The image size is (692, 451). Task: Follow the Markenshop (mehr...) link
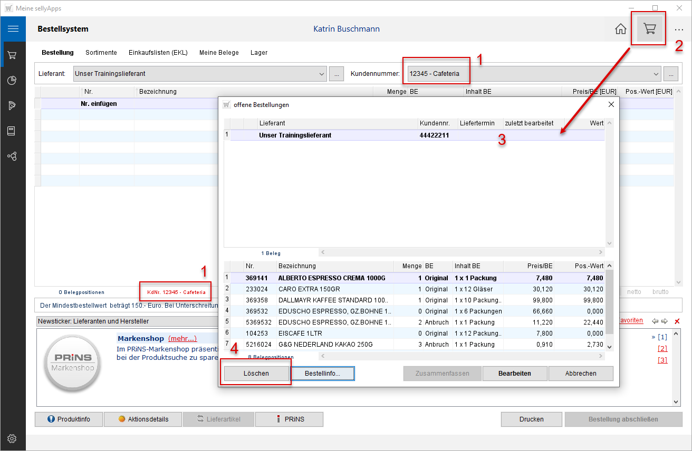(182, 338)
